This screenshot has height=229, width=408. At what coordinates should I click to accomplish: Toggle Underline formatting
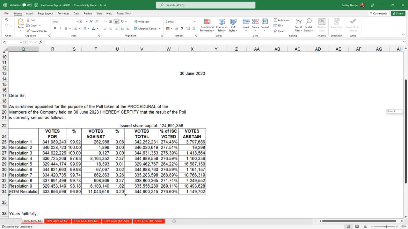(66, 28)
